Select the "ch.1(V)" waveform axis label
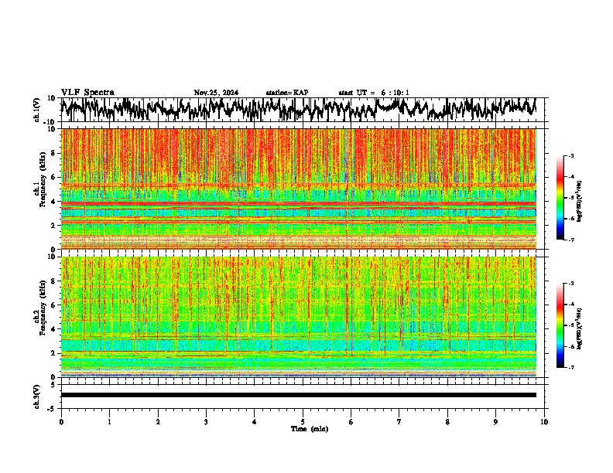 [37, 110]
